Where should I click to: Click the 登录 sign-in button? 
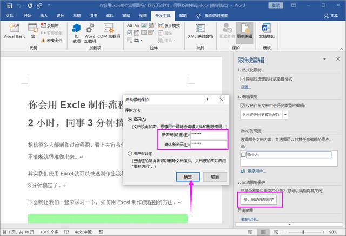point(276,5)
